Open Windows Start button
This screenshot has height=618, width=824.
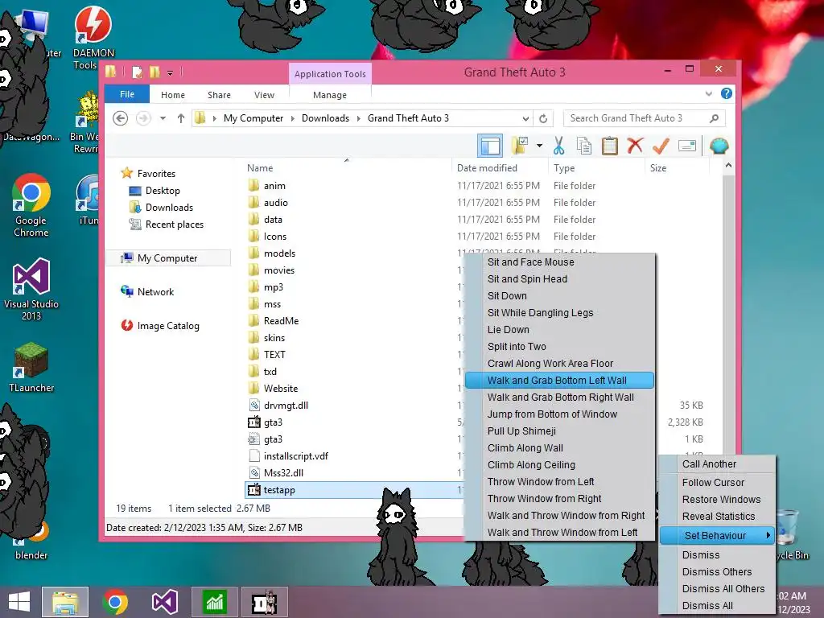coord(19,602)
